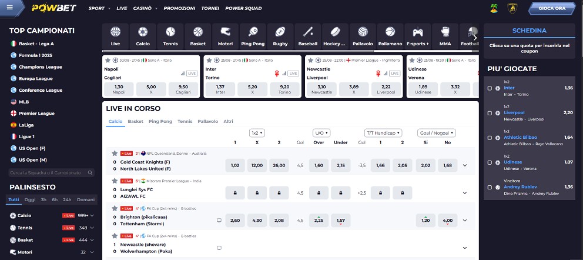The height and width of the screenshot is (260, 583).
Task: Favorite the Napoli vs Cagliari match star
Action: tap(108, 60)
